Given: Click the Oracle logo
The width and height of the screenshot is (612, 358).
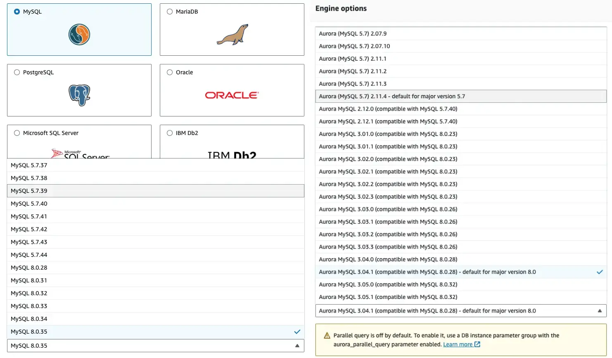Looking at the screenshot, I should pos(231,95).
